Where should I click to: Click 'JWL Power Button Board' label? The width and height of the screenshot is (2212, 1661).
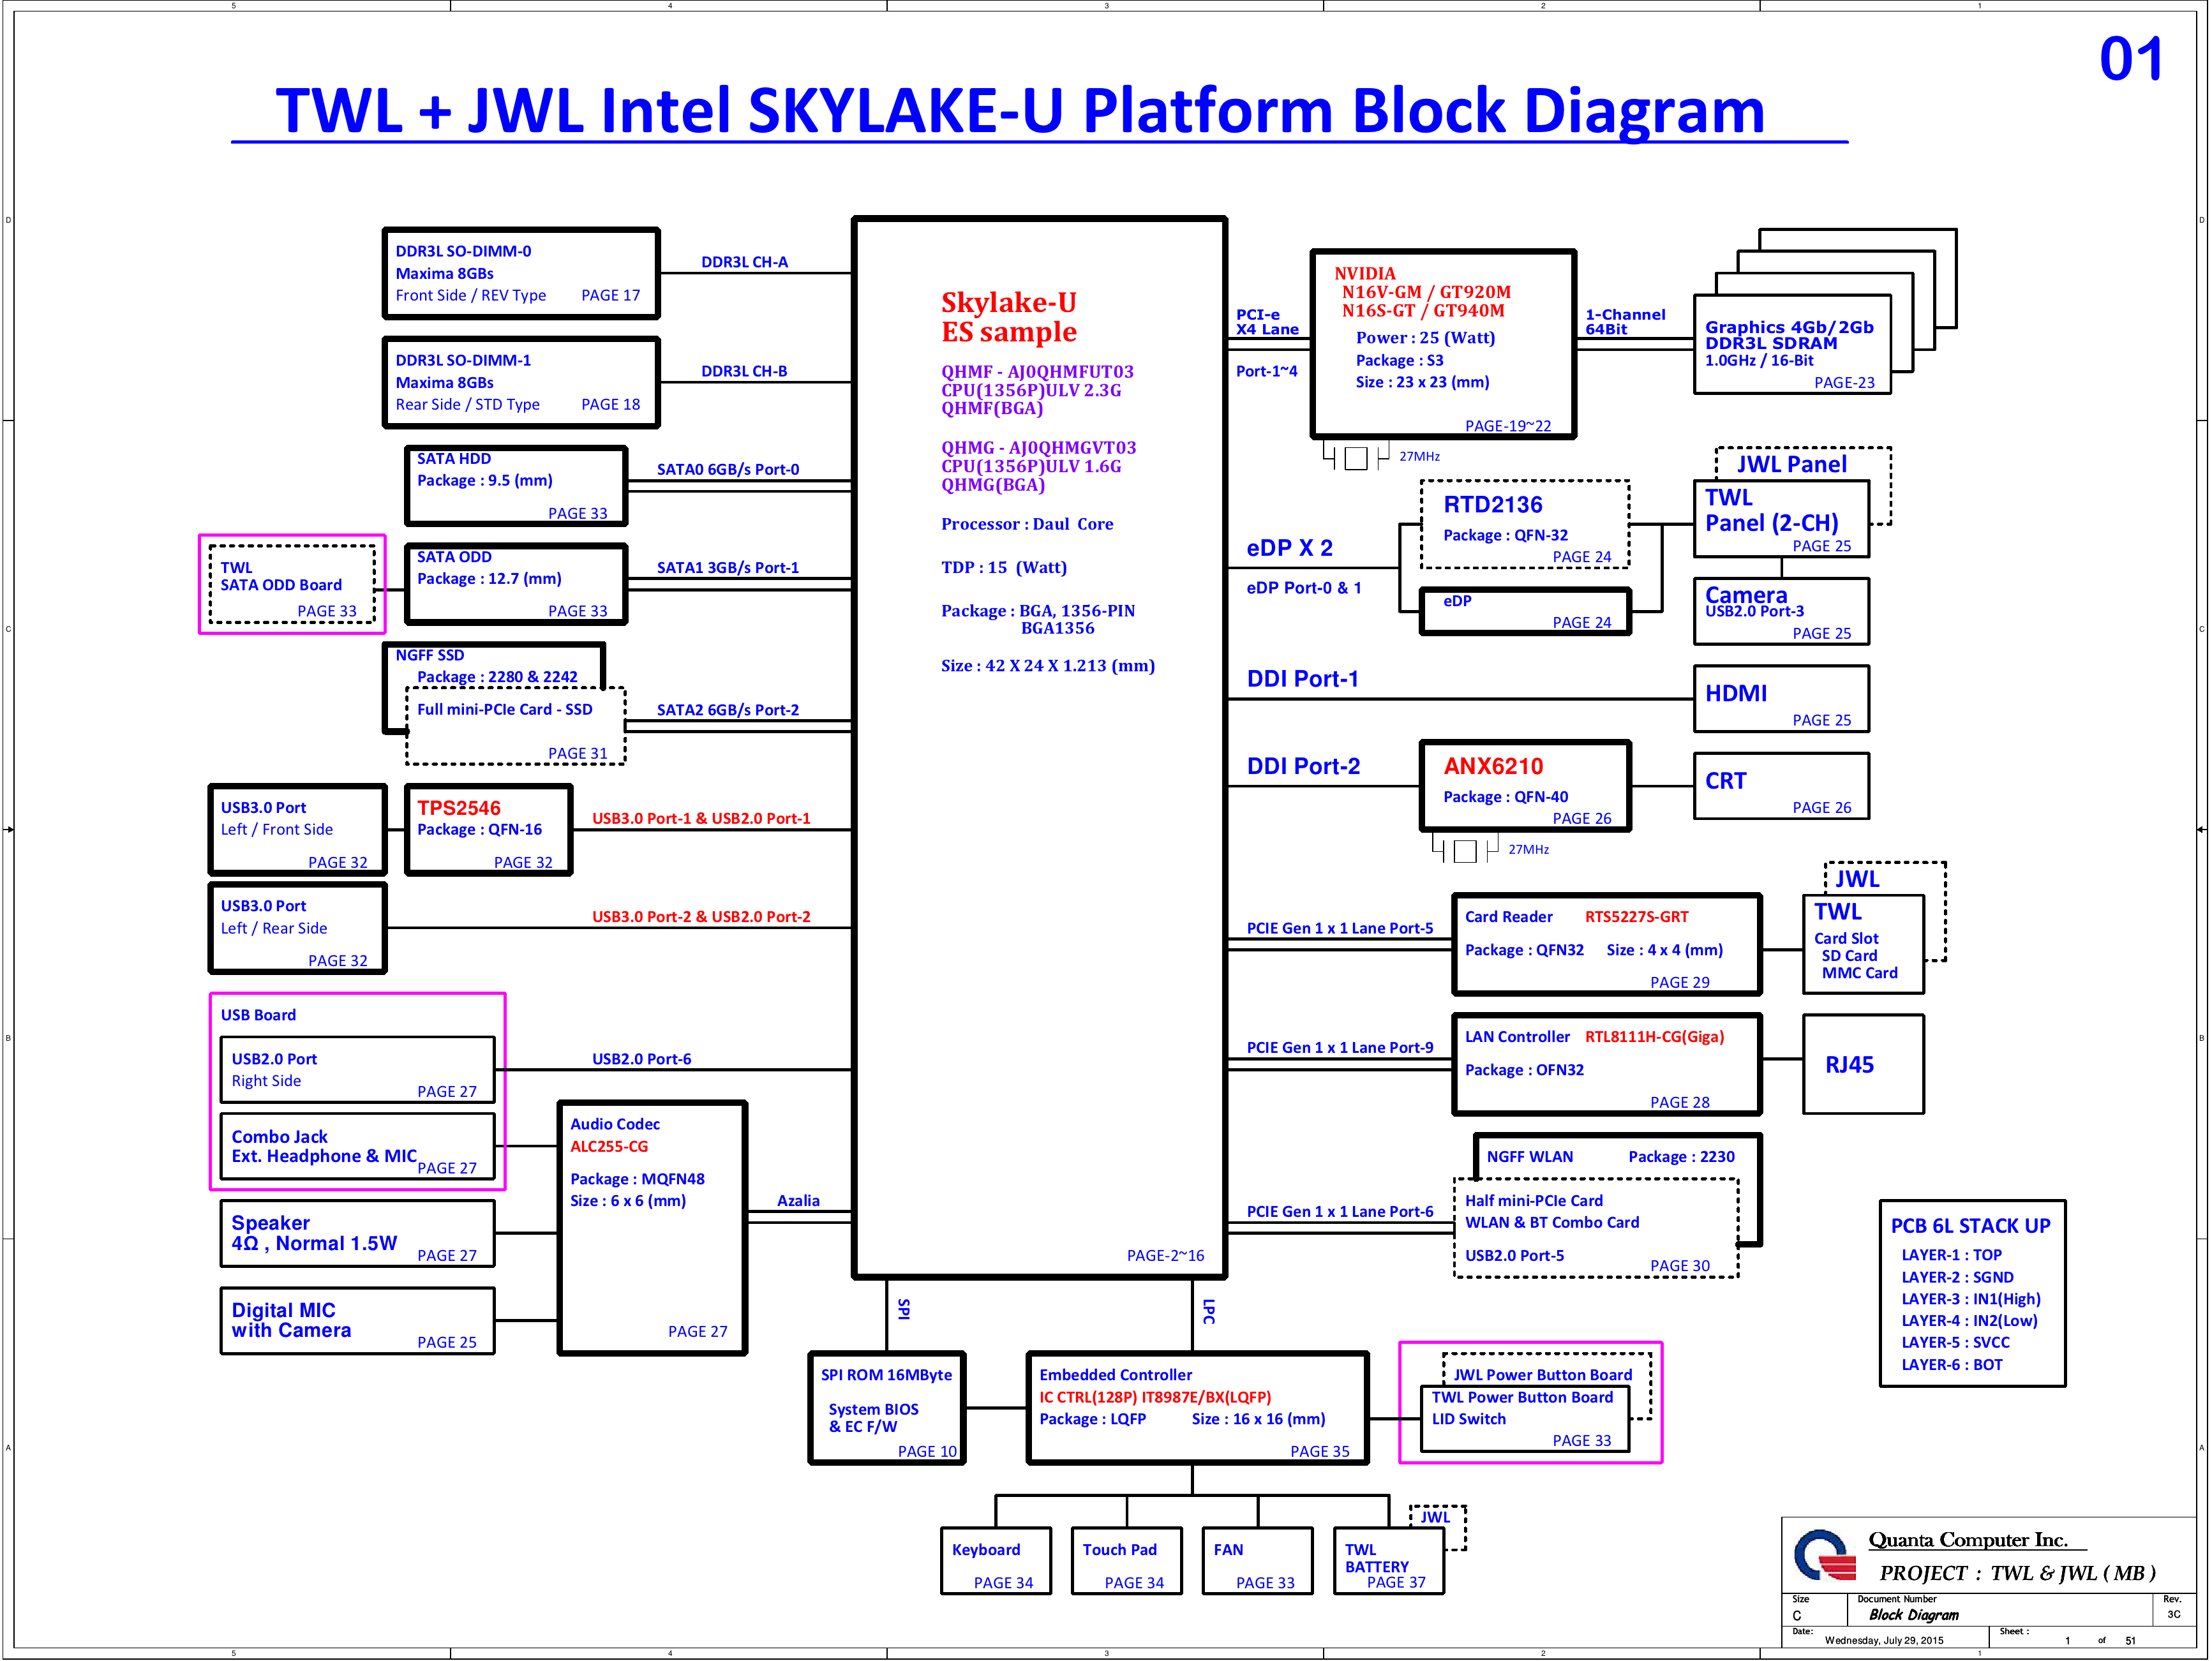1542,1376
